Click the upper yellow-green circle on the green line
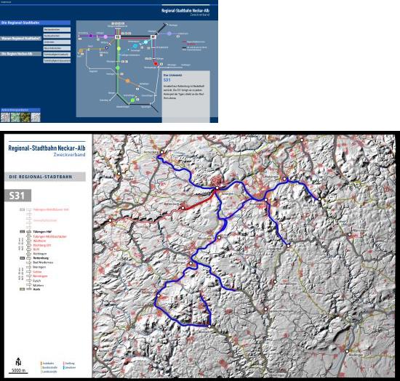This screenshot has height=381, width=400. tap(119, 49)
